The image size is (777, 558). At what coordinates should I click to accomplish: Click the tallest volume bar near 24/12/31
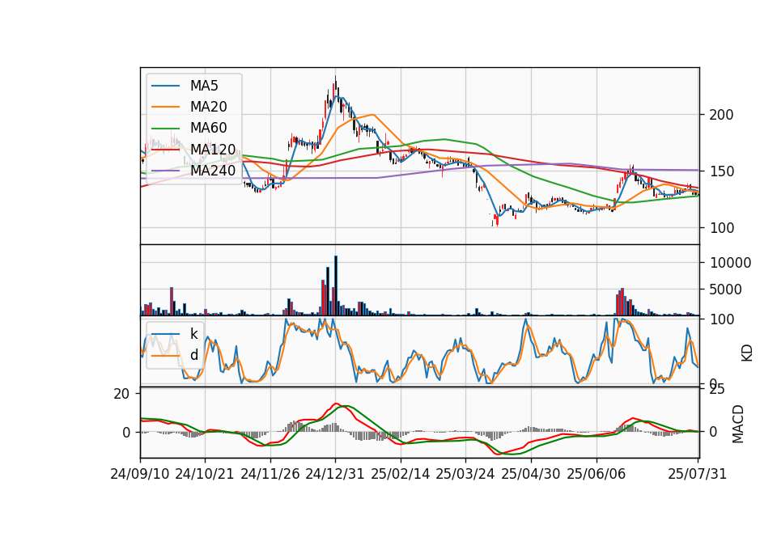(x=336, y=285)
